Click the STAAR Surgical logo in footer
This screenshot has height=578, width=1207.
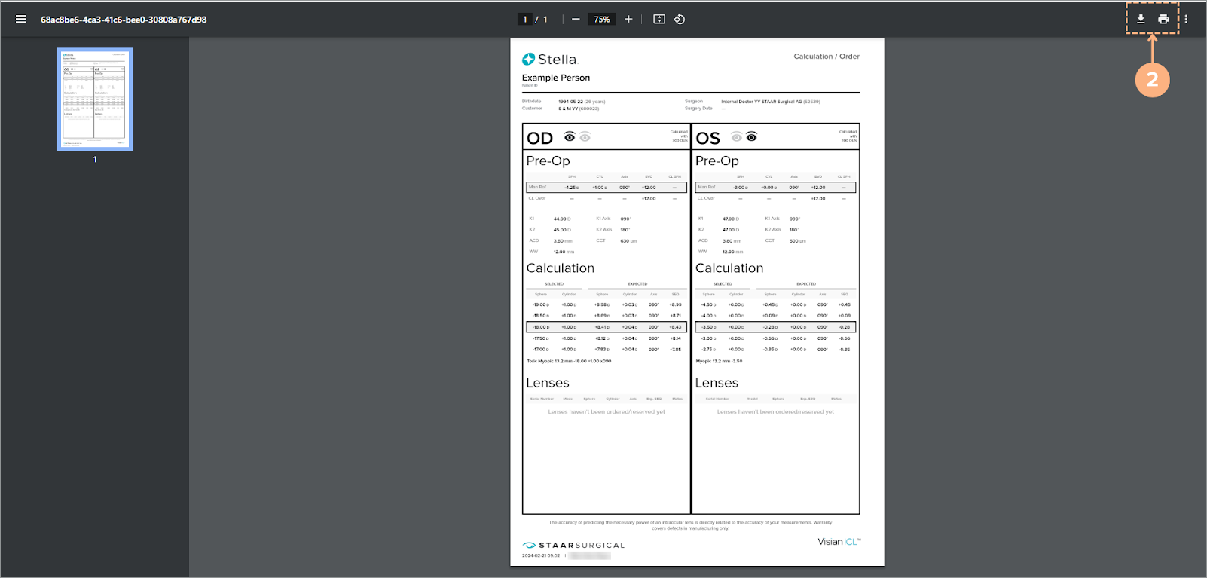coord(574,545)
